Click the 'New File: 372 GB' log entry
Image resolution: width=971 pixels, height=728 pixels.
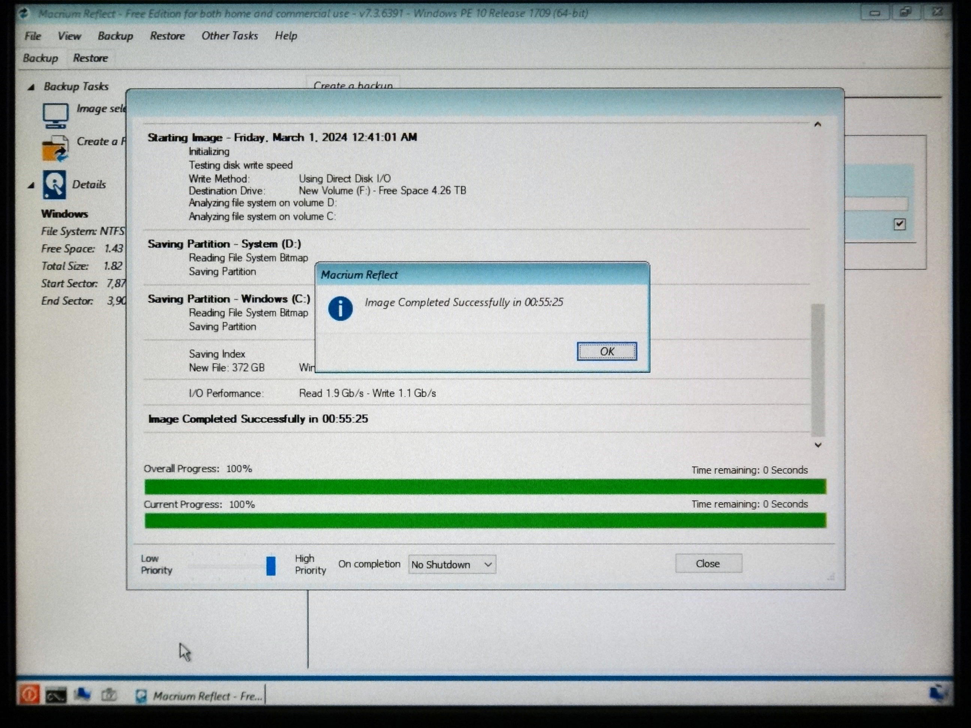227,368
